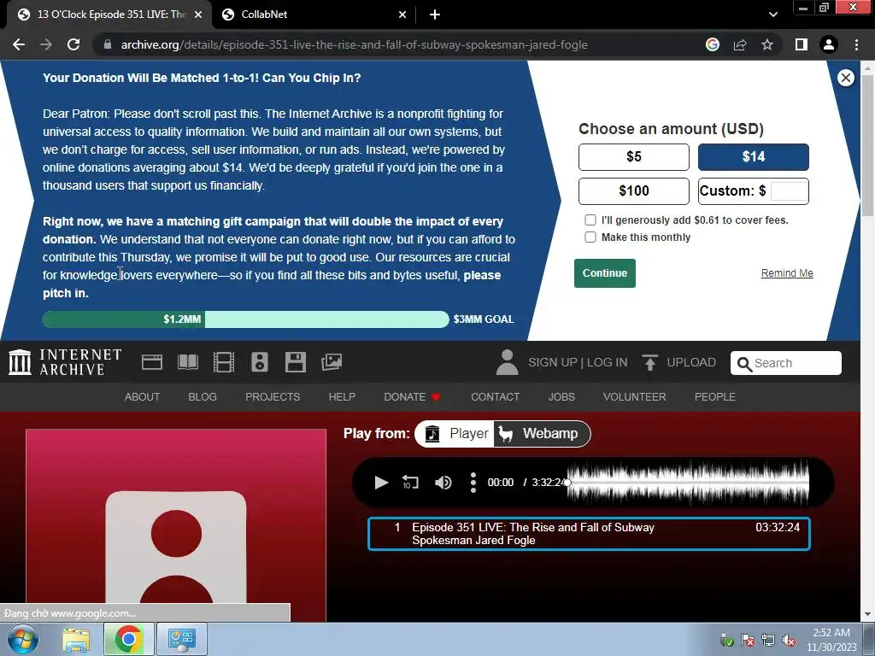Open the PEOPLE menu item
Viewport: 875px width, 656px height.
tap(715, 396)
